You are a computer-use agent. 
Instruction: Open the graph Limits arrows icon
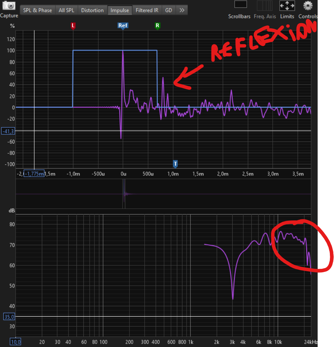tap(287, 6)
